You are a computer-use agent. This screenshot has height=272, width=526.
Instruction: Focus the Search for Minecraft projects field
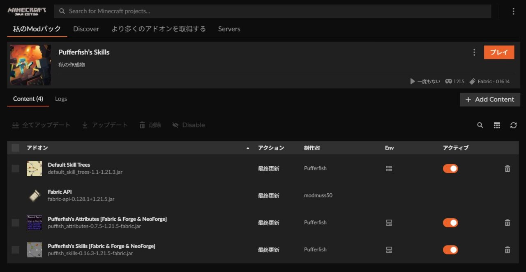point(272,11)
